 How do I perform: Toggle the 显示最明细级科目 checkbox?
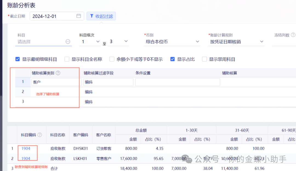(18, 59)
